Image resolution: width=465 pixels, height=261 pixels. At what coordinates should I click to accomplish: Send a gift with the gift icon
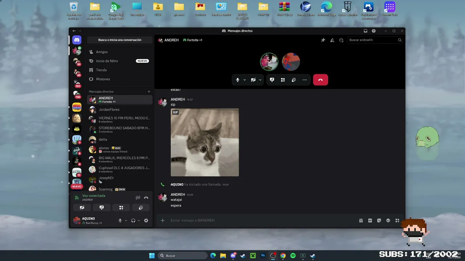361,220
